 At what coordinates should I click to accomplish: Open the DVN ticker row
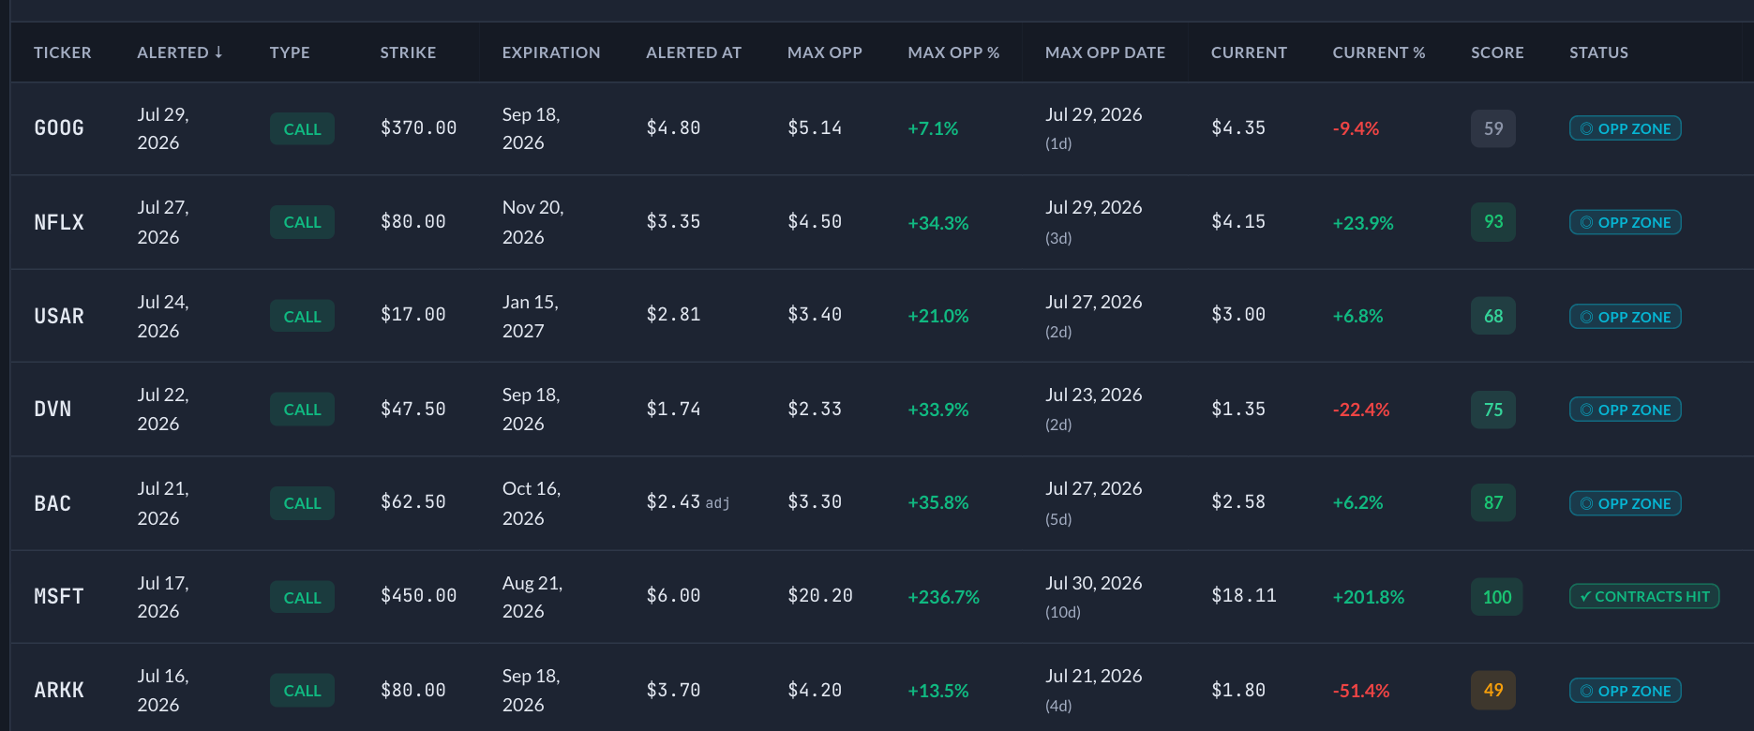click(x=52, y=410)
